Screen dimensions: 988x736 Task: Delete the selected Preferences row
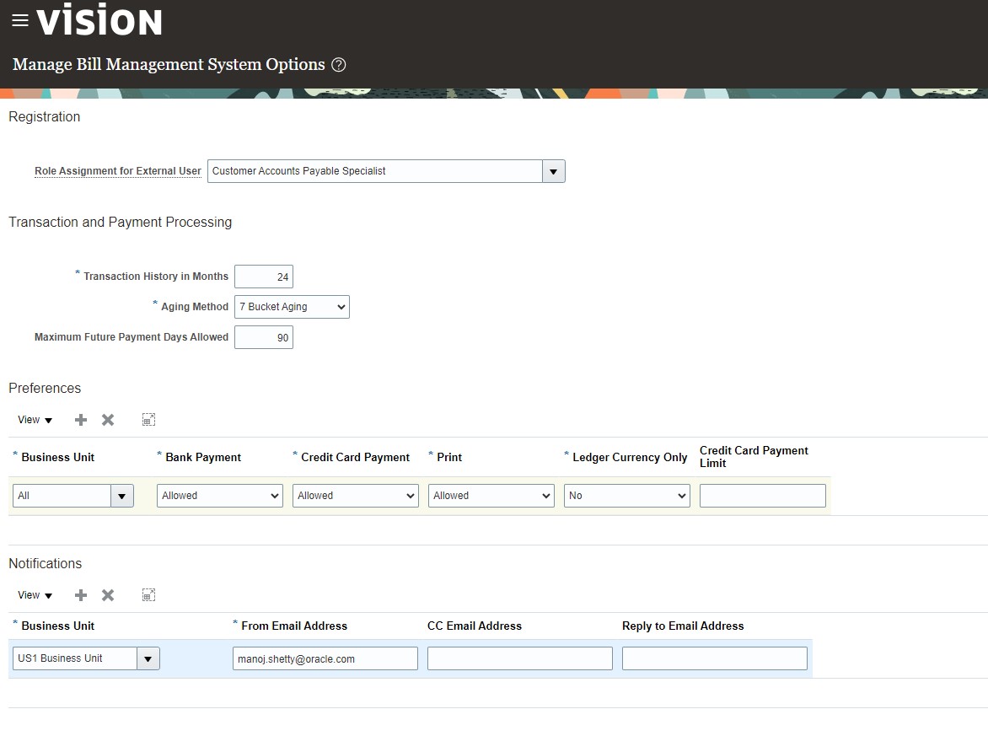(x=108, y=419)
